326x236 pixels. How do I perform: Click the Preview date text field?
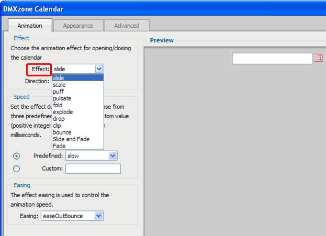(x=272, y=59)
